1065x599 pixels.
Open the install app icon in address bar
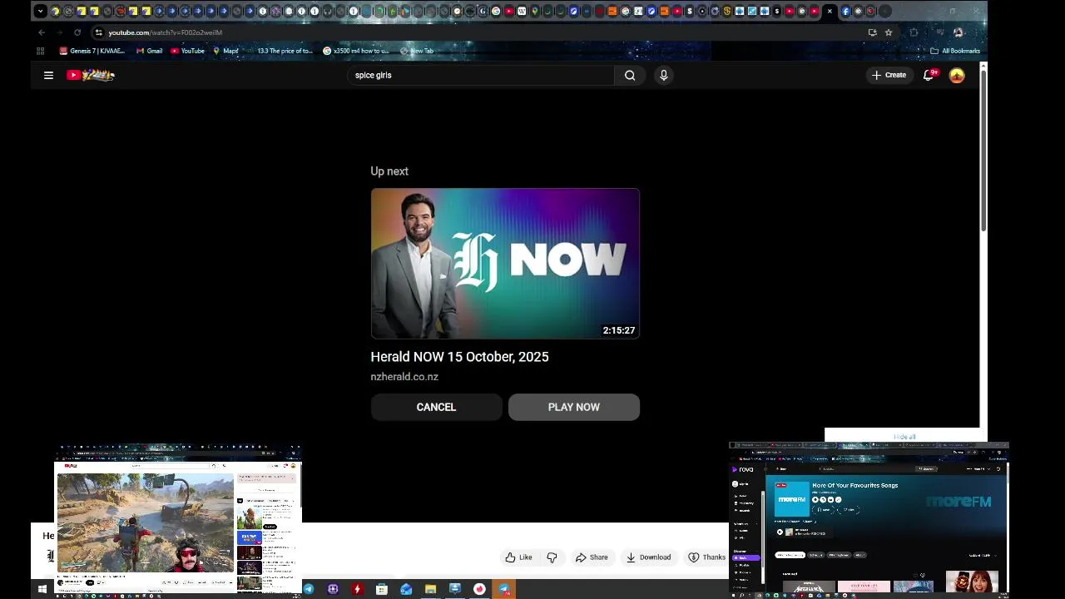[872, 32]
